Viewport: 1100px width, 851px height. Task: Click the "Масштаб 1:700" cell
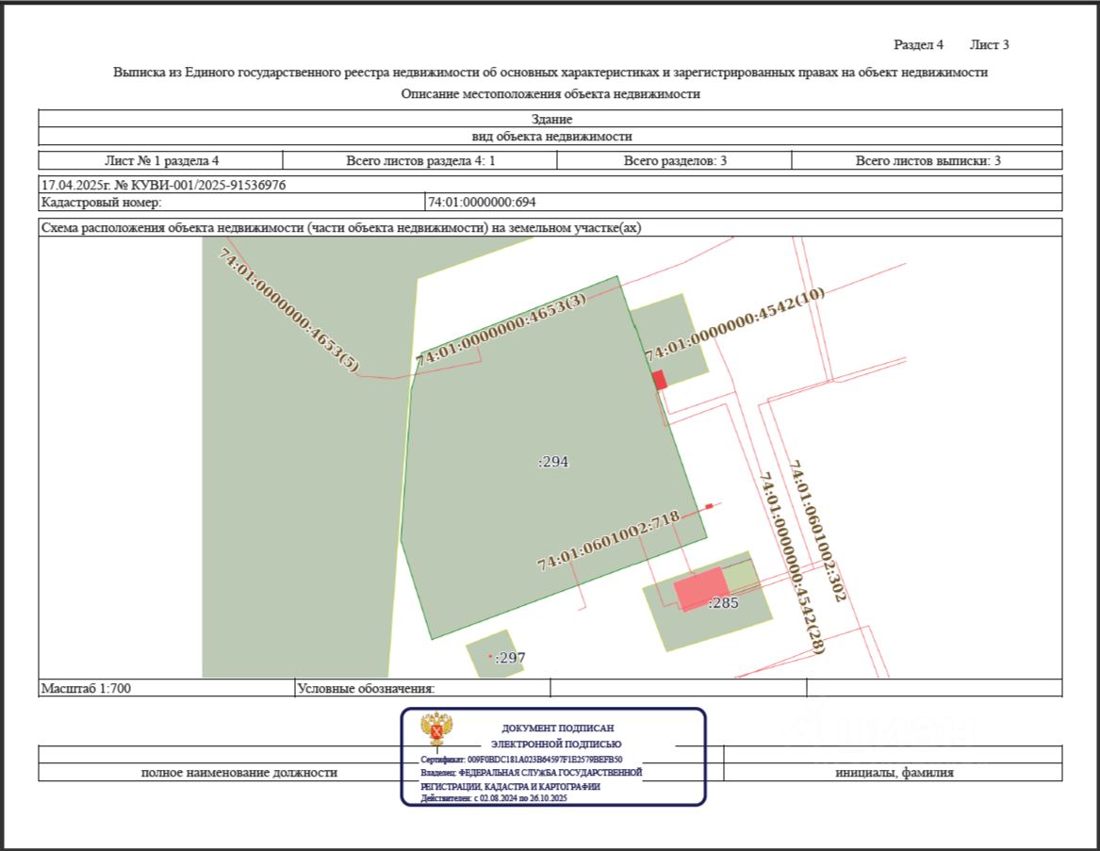click(166, 688)
